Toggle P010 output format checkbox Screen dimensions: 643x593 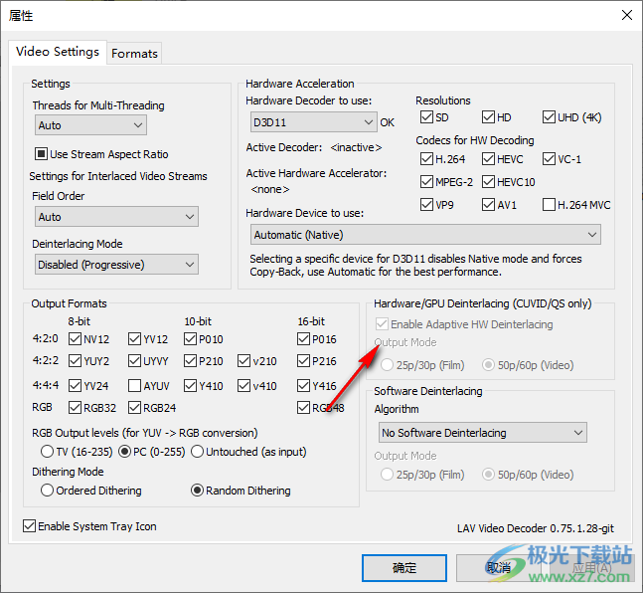(190, 339)
